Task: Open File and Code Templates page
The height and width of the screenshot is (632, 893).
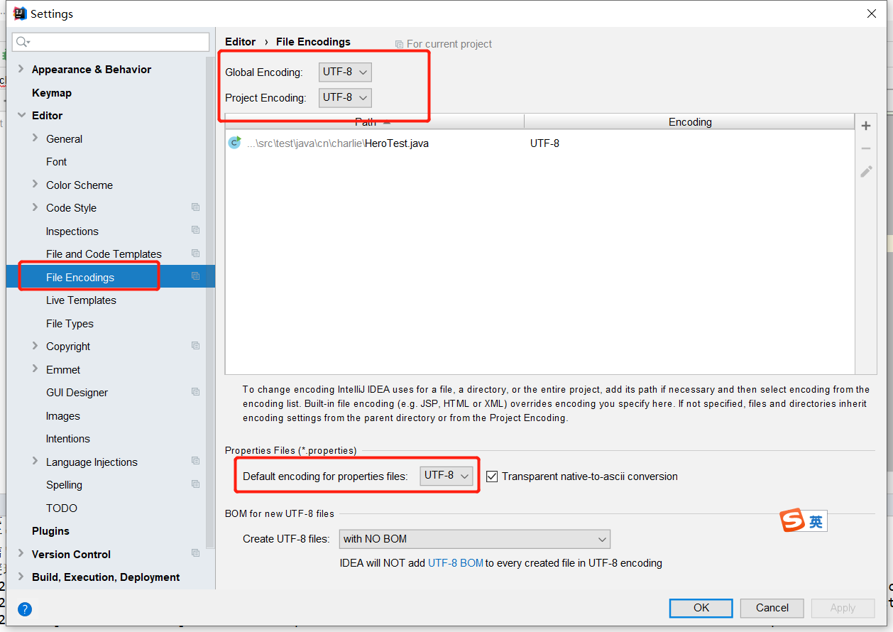Action: [x=104, y=254]
